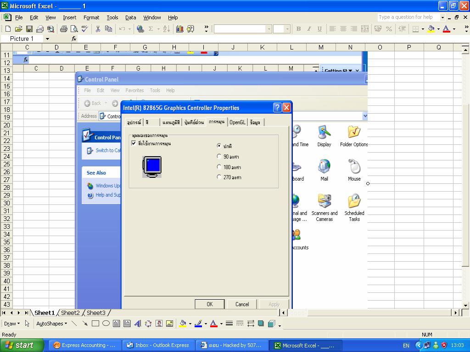The image size is (470, 352).
Task: Open Print Preview from the toolbar
Action: click(x=74, y=29)
